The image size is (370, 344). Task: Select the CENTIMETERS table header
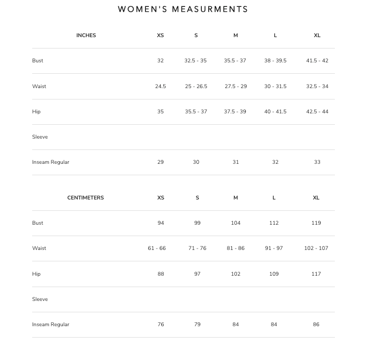pos(86,197)
